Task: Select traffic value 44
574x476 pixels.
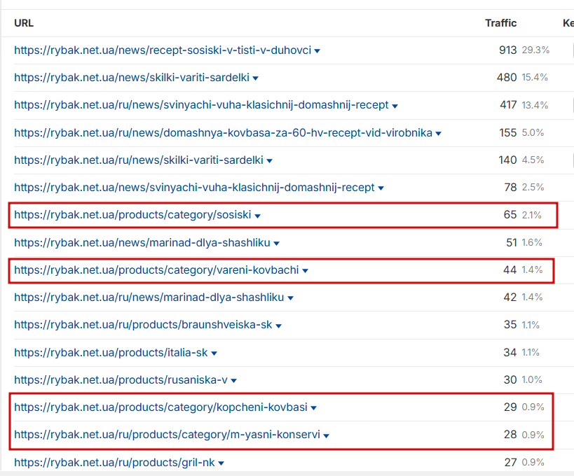Action: (x=510, y=269)
